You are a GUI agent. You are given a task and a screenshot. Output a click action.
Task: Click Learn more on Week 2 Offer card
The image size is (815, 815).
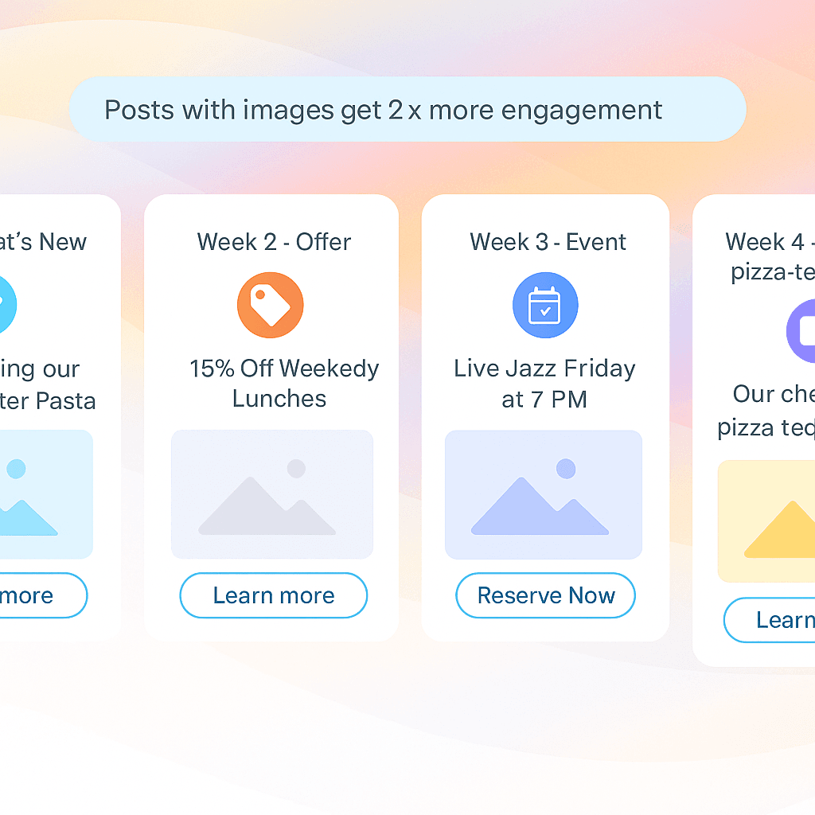click(274, 595)
